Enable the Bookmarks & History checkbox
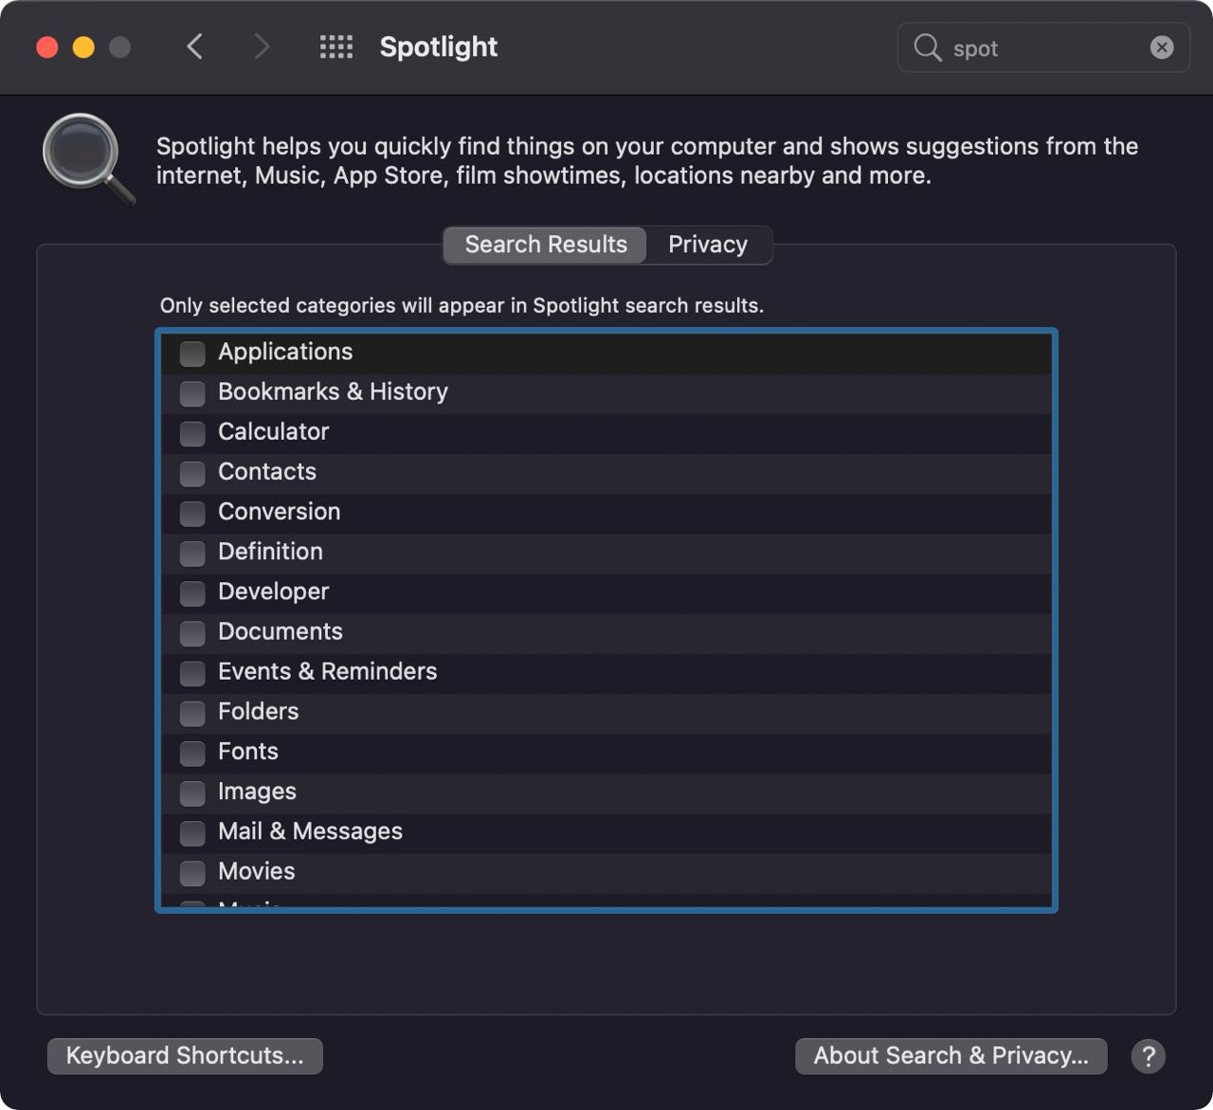 [x=192, y=393]
